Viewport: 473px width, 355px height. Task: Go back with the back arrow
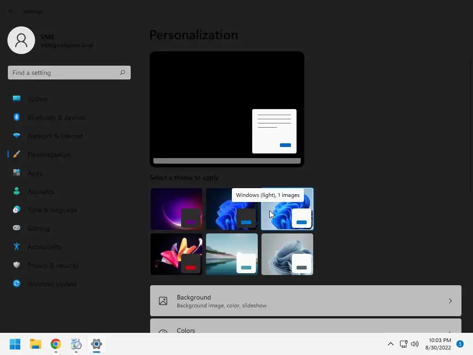click(11, 12)
